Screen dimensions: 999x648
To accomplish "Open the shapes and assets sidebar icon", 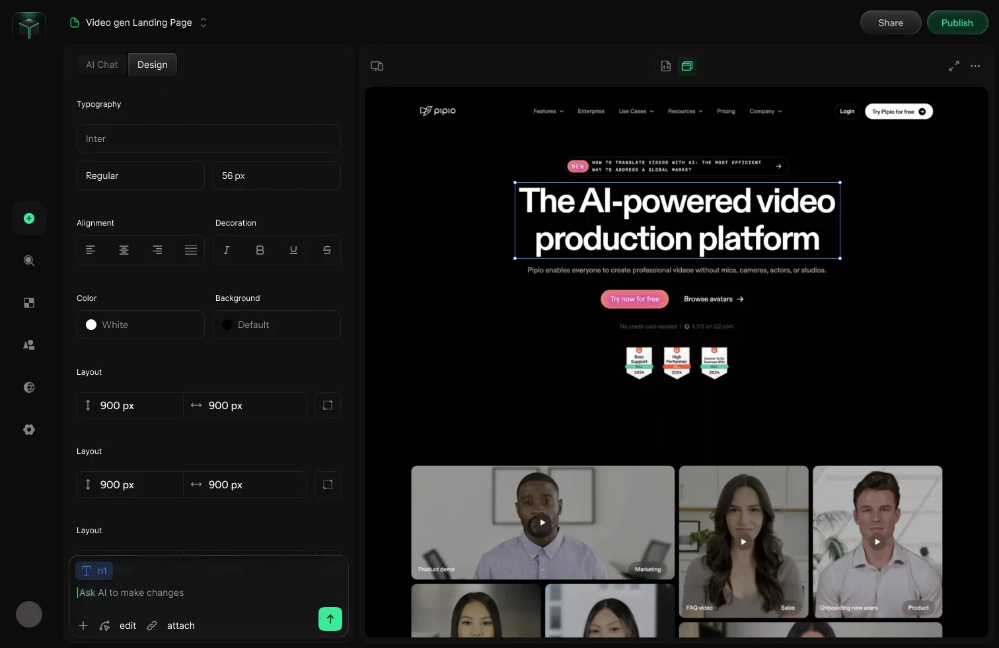I will [x=29, y=345].
